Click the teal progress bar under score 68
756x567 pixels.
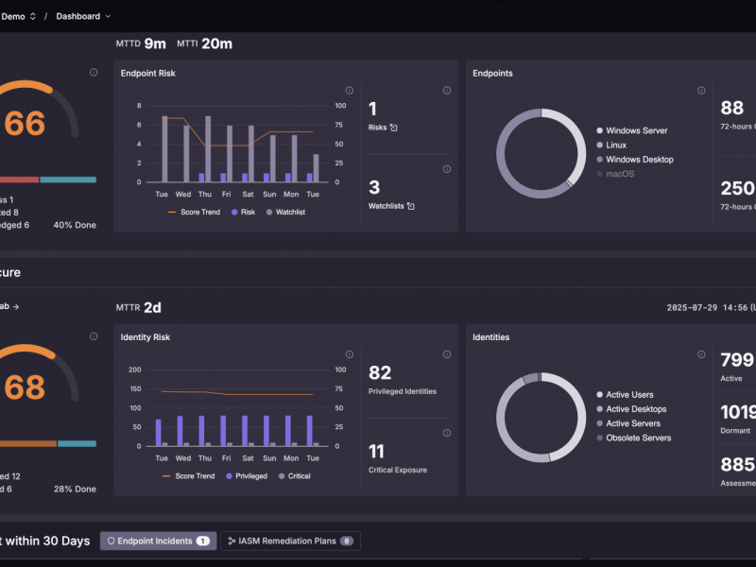tap(77, 444)
